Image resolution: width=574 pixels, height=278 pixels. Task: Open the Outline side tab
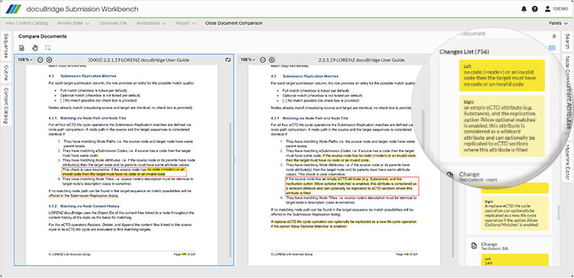click(x=5, y=73)
